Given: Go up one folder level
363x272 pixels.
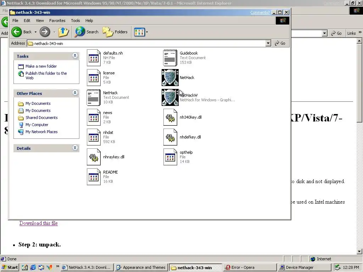Looking at the screenshot, I should click(x=63, y=32).
